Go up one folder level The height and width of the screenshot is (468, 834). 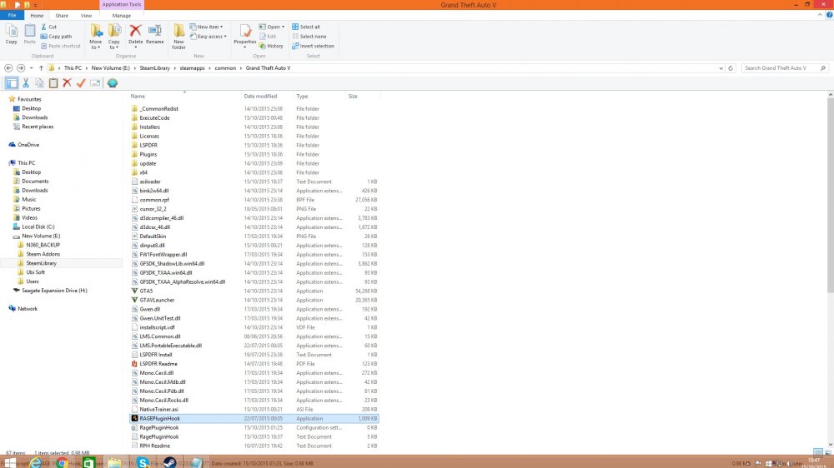click(x=41, y=68)
